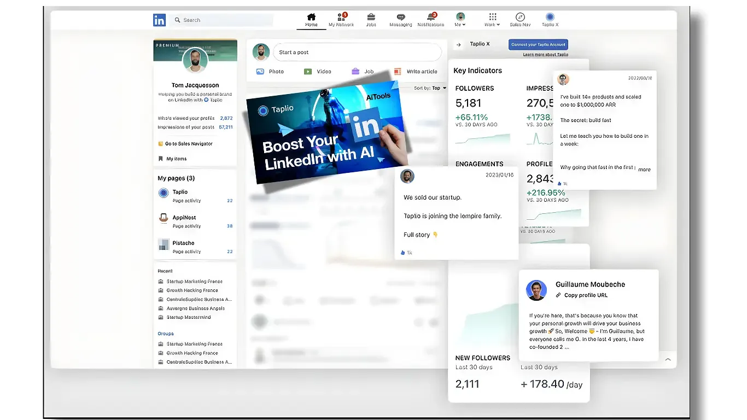Open Sales Nav compass icon
747x420 pixels.
pos(520,20)
